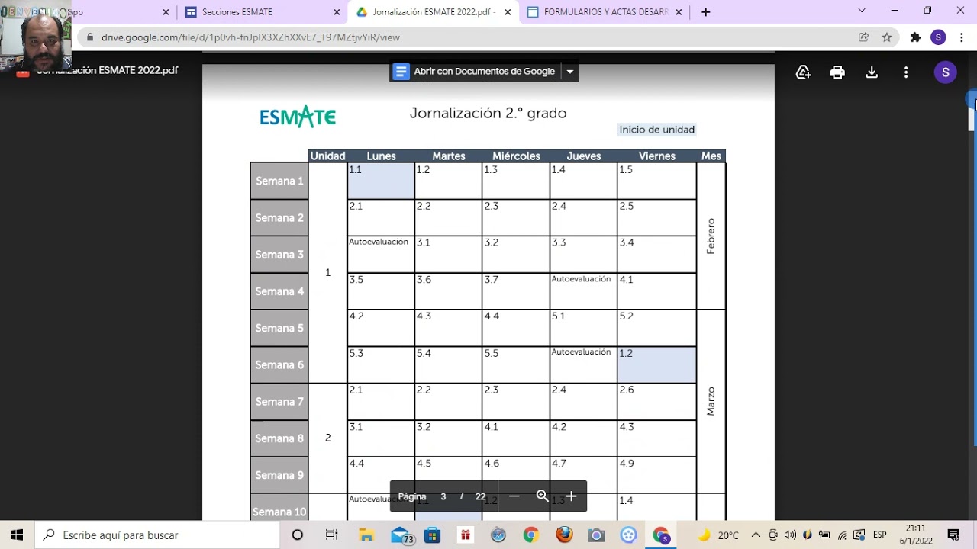Zoom in with the plus button
977x549 pixels.
[x=571, y=496]
